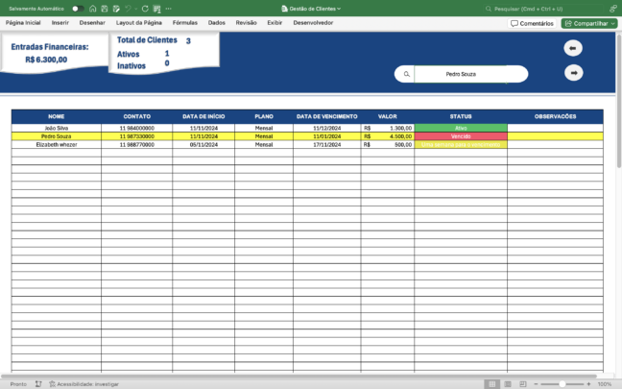Click the right arrow navigation button

573,72
